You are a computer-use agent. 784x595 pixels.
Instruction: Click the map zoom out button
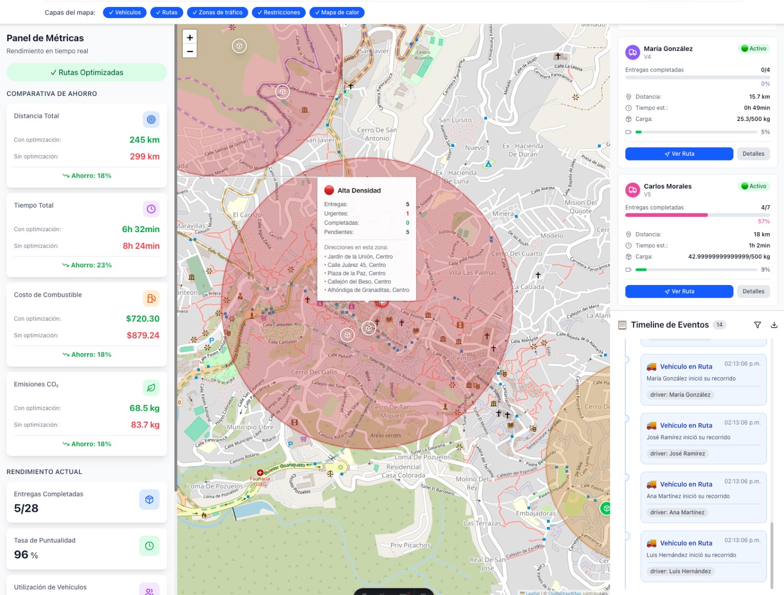[x=190, y=51]
